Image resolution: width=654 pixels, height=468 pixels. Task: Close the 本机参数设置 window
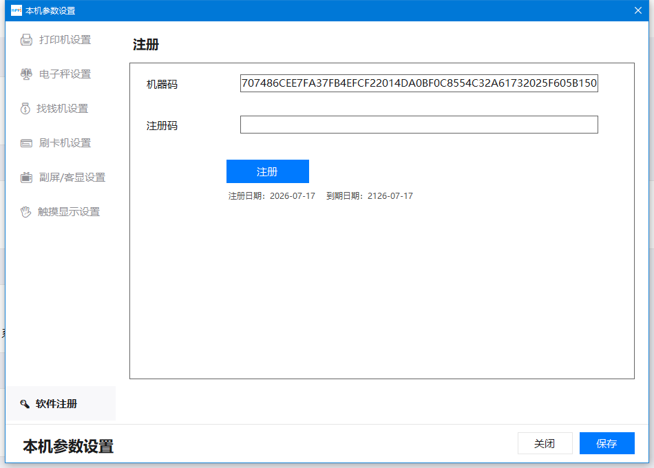(638, 10)
